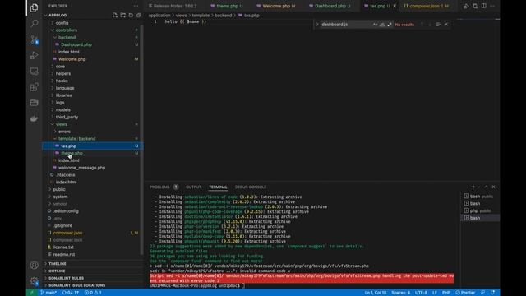Collapse all folders in Explorer

[139, 15]
